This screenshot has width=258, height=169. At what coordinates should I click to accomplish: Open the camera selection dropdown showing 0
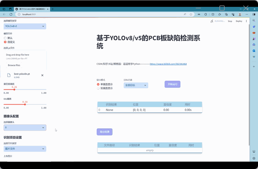pos(25,128)
